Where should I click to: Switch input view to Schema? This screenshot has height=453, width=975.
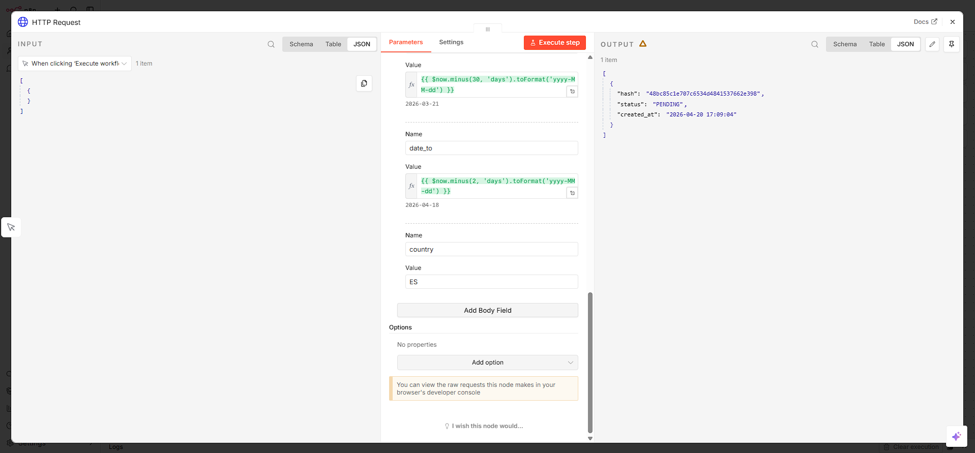(x=301, y=44)
